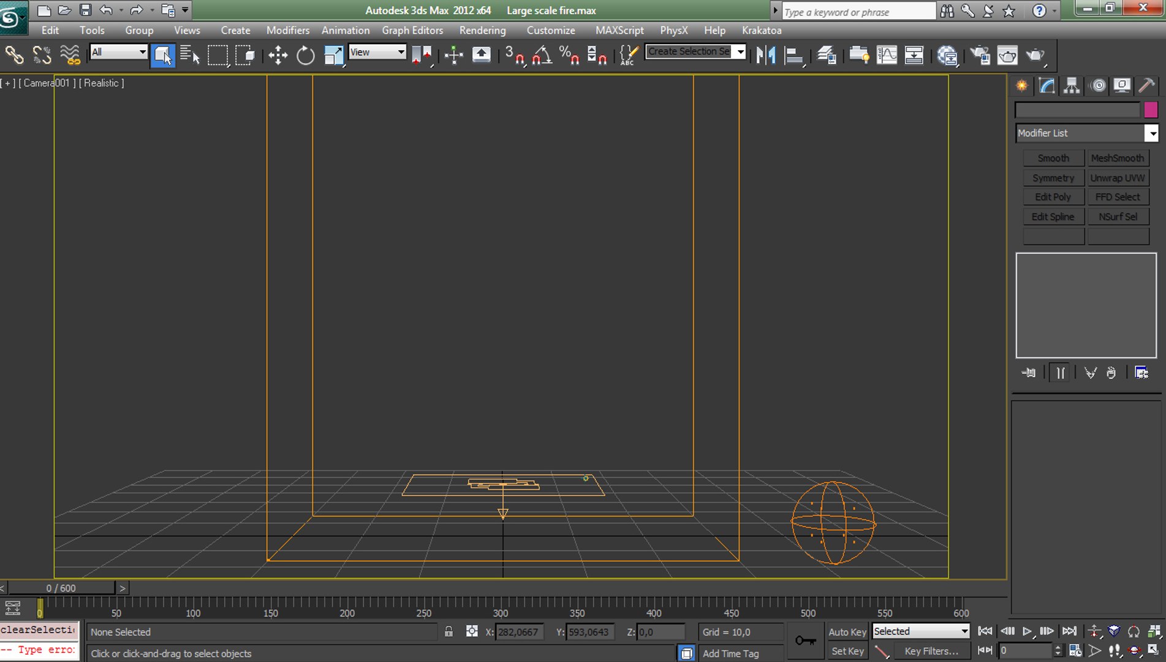Choose the Select and Uniform Scale tool
1166x662 pixels.
click(x=334, y=55)
